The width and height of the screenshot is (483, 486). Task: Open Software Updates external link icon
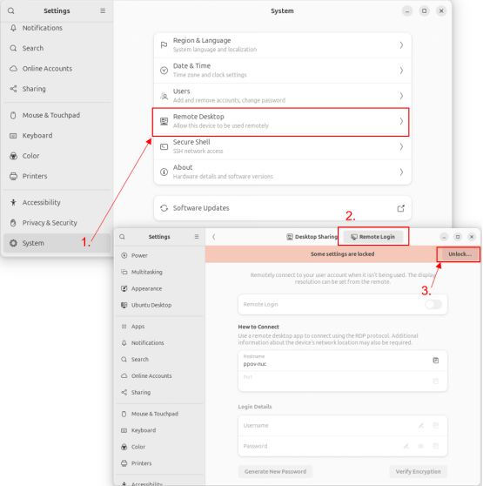(401, 208)
